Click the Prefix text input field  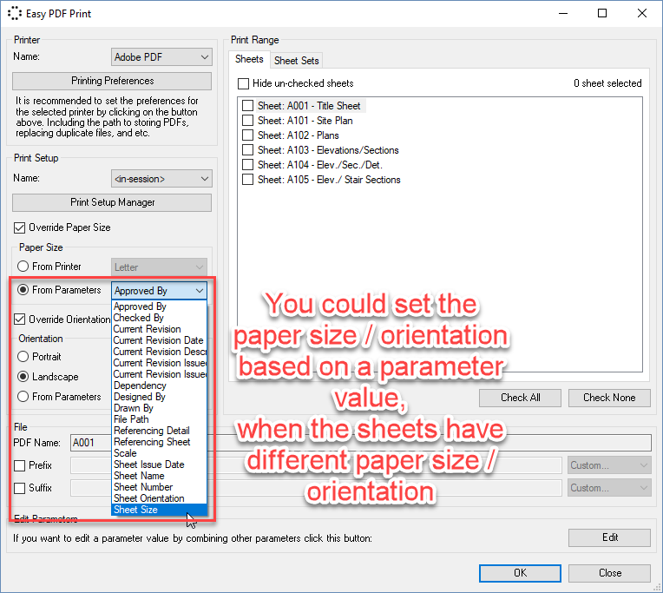[316, 465]
